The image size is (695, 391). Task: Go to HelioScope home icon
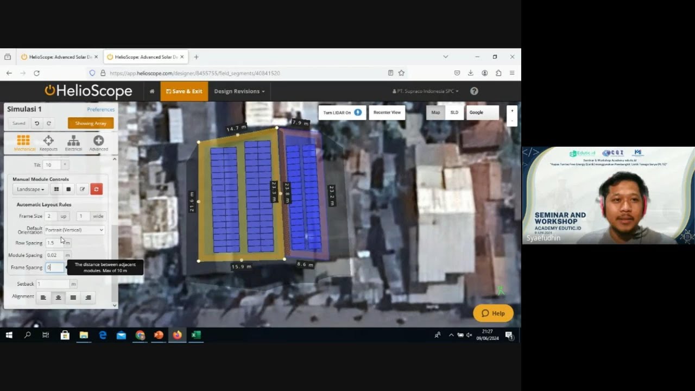(152, 91)
